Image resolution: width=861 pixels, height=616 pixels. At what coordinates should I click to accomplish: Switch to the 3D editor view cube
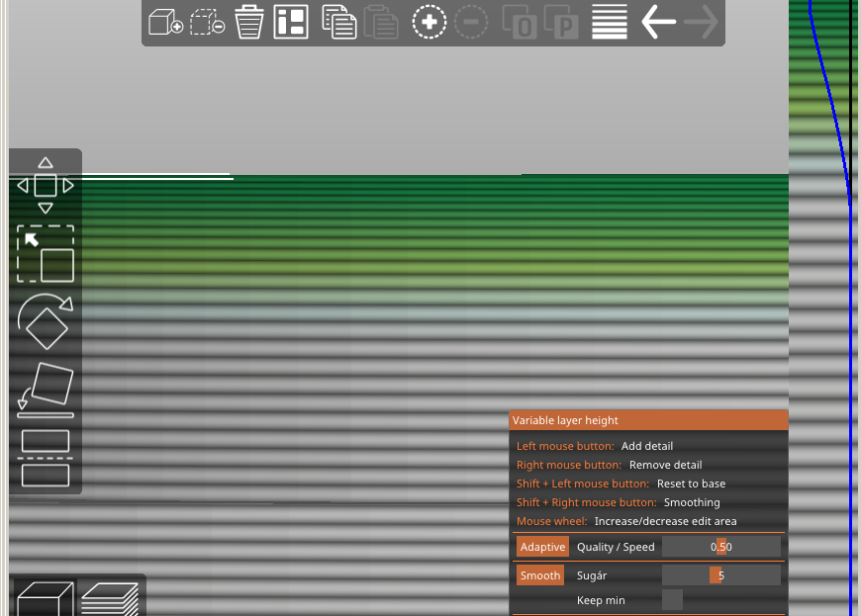click(45, 598)
